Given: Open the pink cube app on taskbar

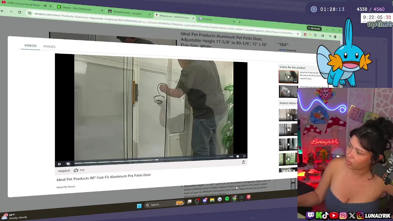Looking at the screenshot, I should (x=249, y=197).
